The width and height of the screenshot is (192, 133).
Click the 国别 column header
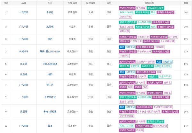point(109,3)
